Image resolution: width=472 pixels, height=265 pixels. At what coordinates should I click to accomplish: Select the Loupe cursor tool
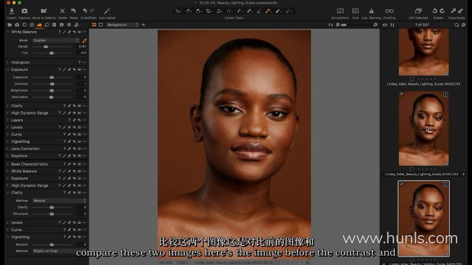click(x=198, y=11)
